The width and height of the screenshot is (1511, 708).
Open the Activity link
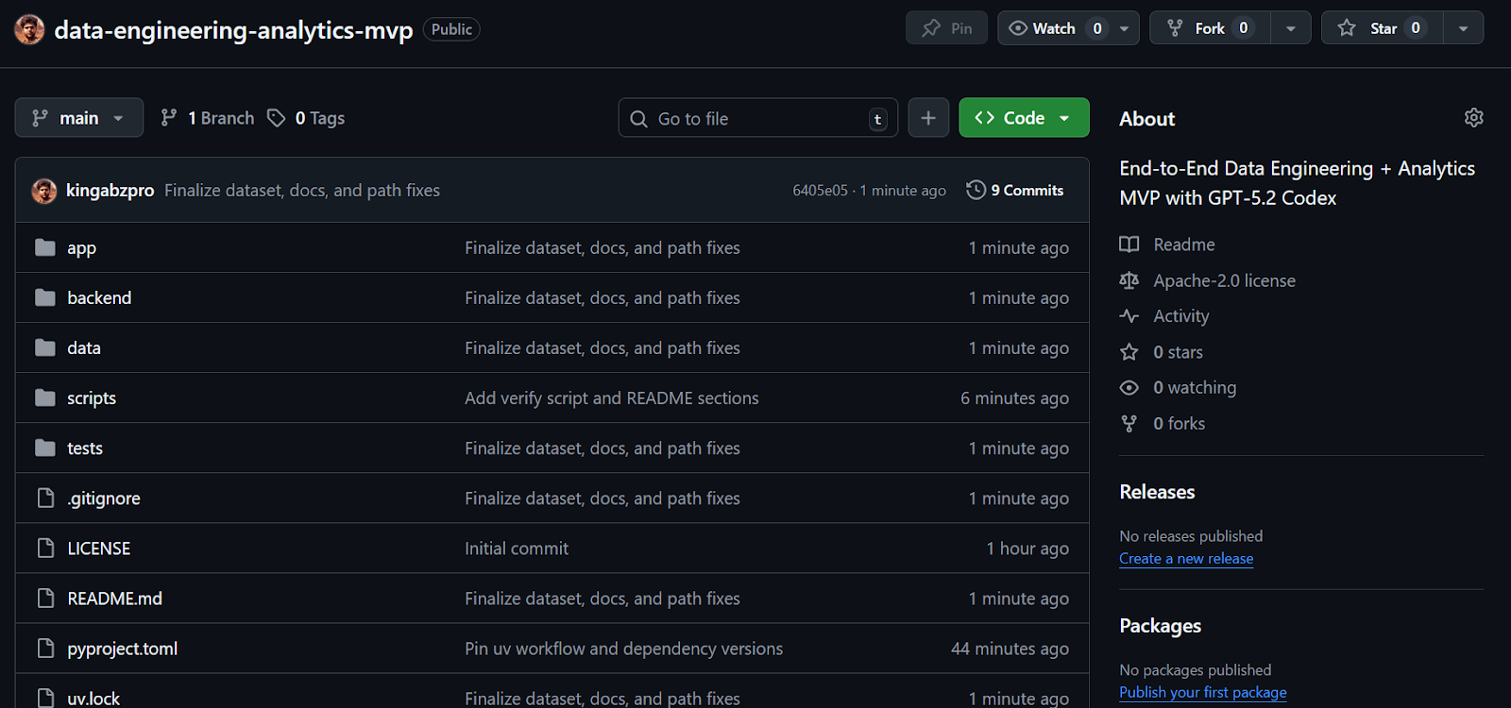click(x=1180, y=316)
